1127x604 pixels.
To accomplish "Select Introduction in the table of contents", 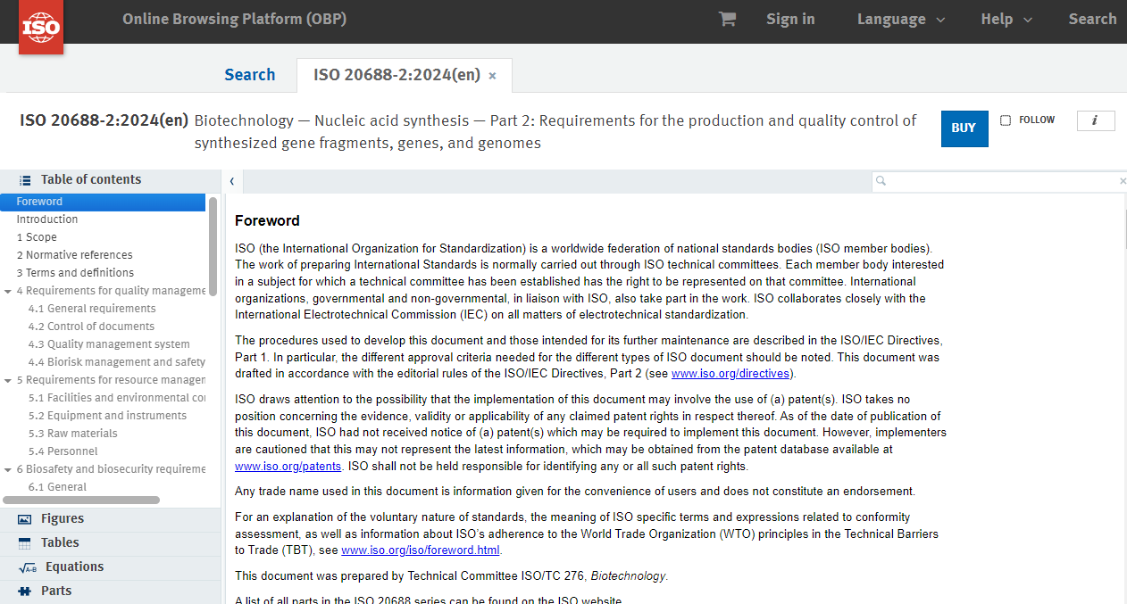I will (x=47, y=219).
